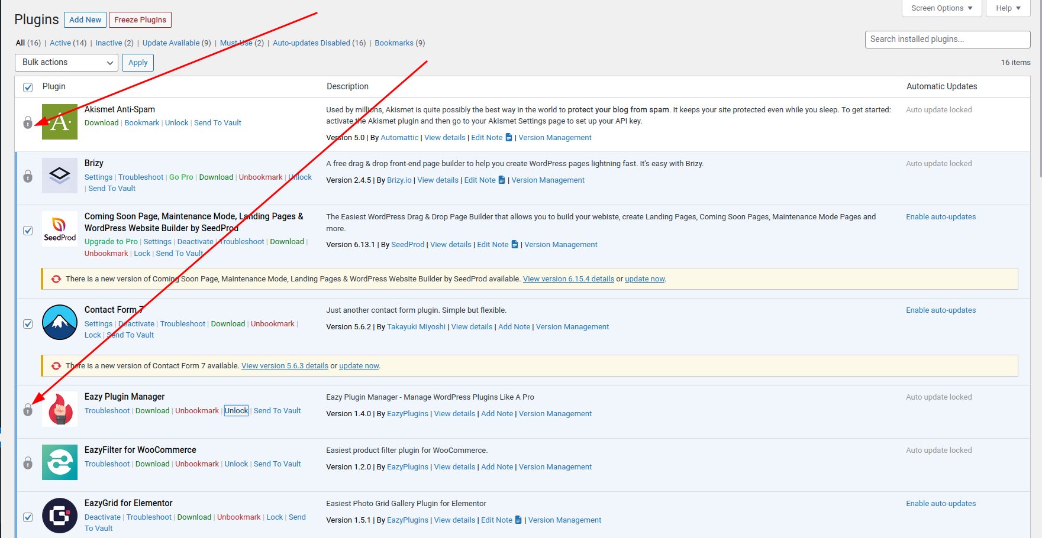Viewport: 1042px width, 538px height.
Task: Click the Contact Form 7 mountain logo
Action: 59,322
